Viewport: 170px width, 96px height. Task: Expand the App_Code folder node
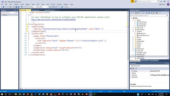(x=133, y=28)
